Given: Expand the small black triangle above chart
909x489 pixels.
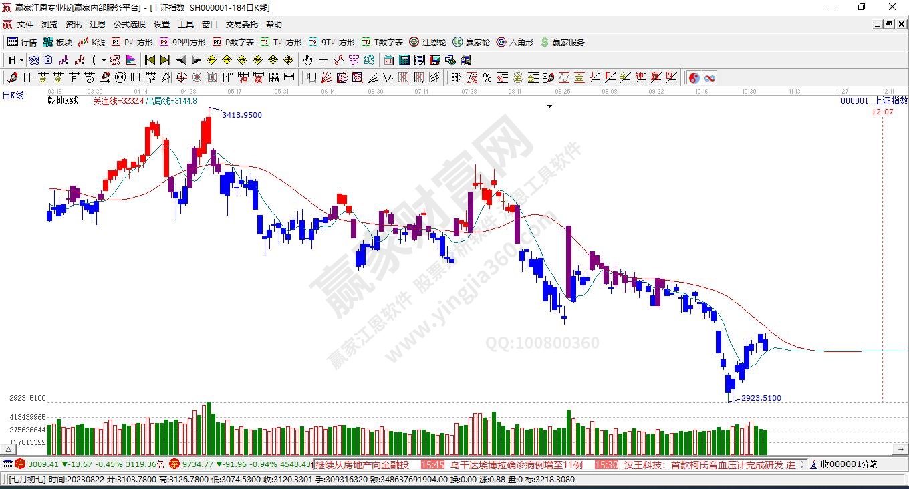Looking at the screenshot, I should pos(549,106).
